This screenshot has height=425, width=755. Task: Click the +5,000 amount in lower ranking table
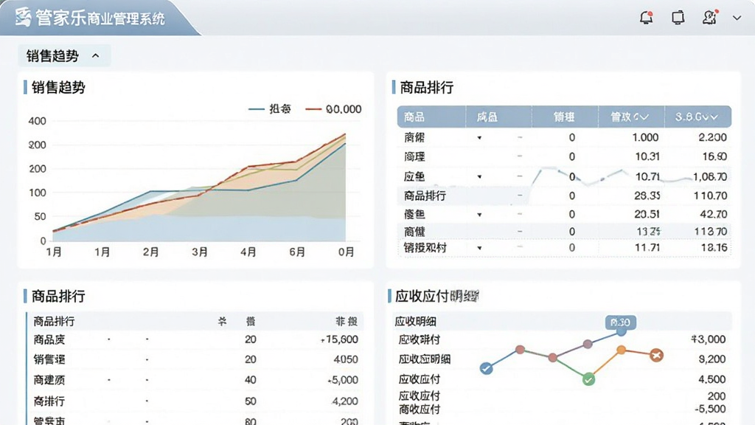tap(343, 380)
